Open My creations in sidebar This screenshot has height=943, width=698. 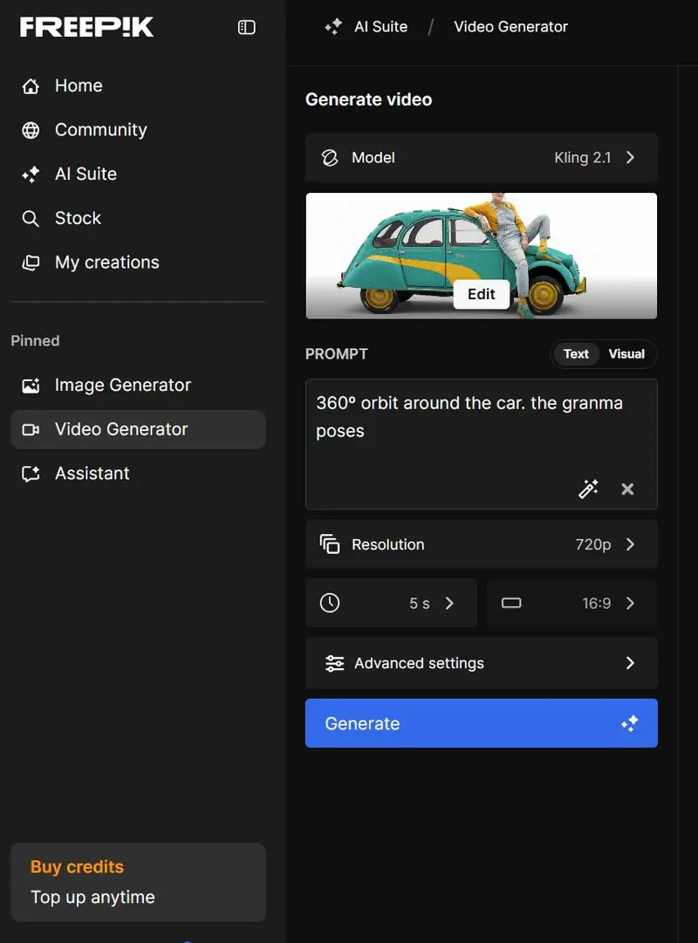pos(107,263)
